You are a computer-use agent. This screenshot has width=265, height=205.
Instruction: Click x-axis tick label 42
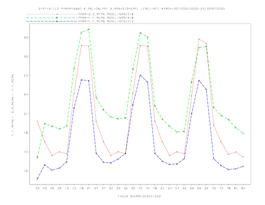point(140,188)
